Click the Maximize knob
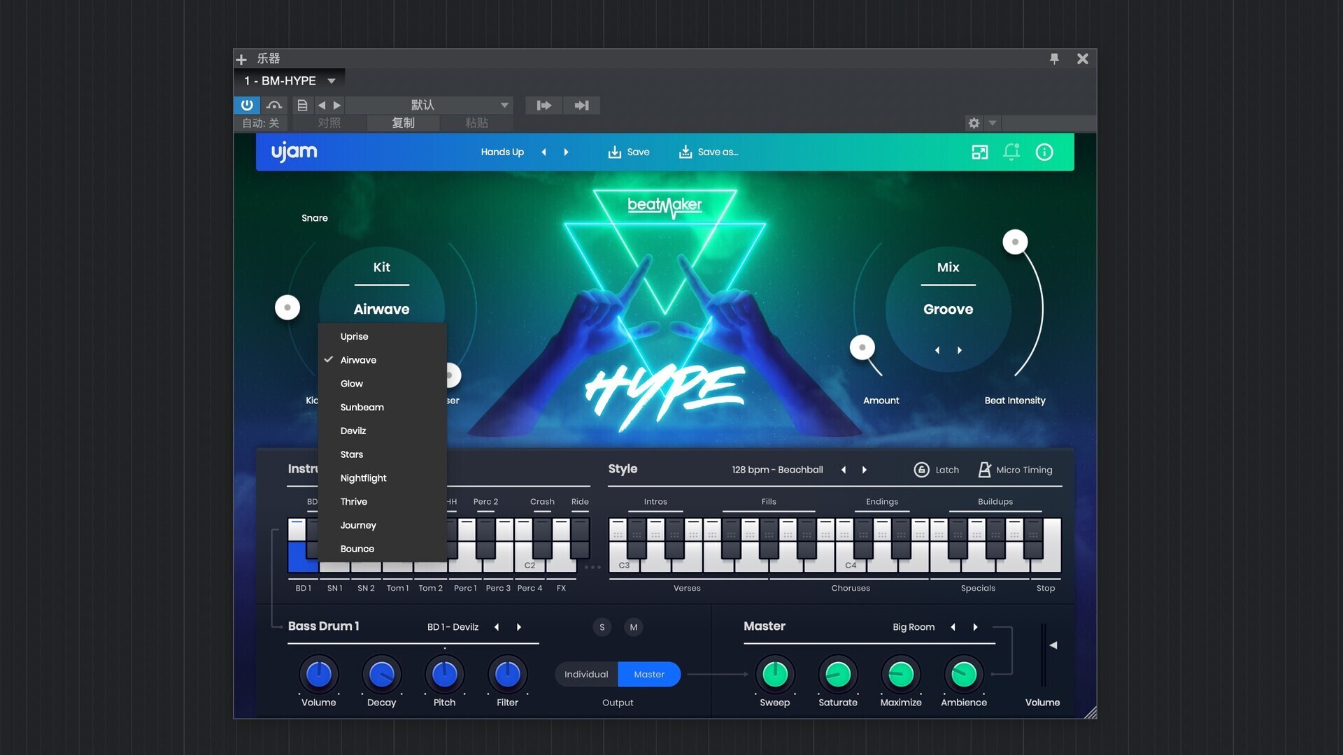This screenshot has width=1343, height=755. [x=901, y=675]
